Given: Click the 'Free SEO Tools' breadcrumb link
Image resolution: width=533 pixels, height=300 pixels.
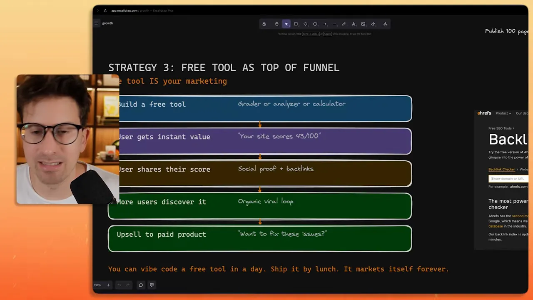Looking at the screenshot, I should tap(501, 128).
